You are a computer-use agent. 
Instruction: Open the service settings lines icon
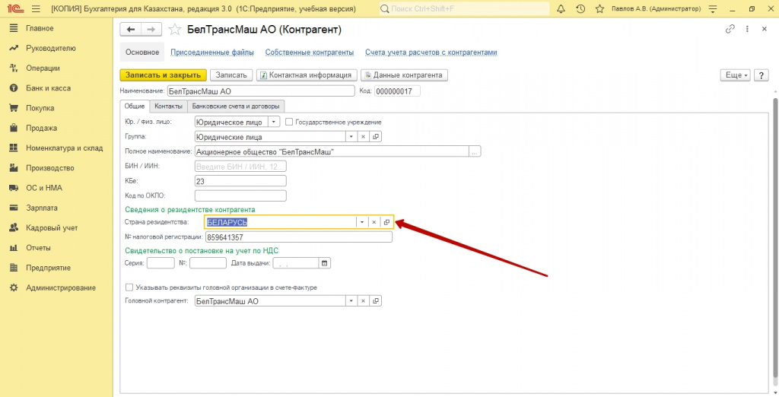point(714,9)
